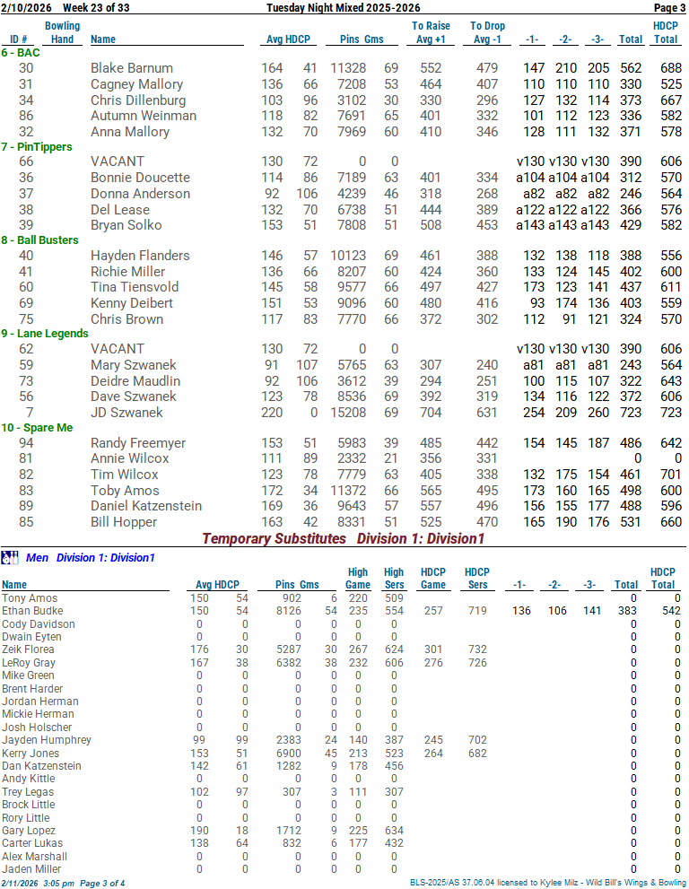Click bowler name Bill Hopper

click(124, 522)
